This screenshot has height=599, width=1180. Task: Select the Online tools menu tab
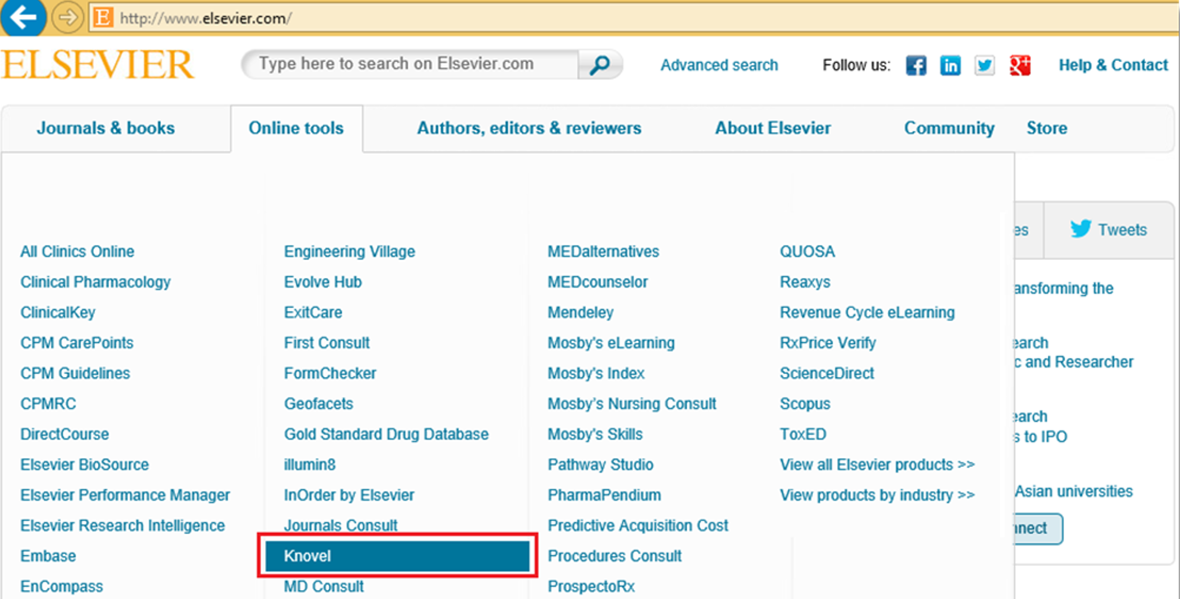click(x=296, y=128)
